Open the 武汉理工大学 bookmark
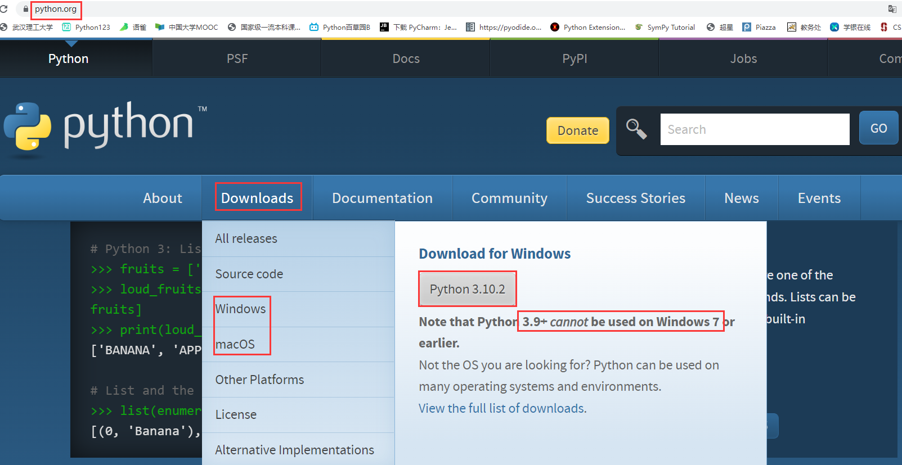 tap(26, 27)
